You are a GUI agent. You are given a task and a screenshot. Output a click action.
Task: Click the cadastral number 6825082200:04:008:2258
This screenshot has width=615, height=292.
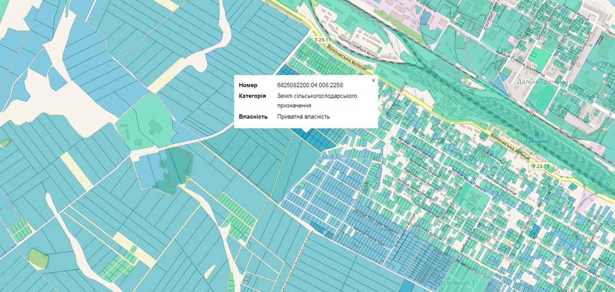[310, 85]
